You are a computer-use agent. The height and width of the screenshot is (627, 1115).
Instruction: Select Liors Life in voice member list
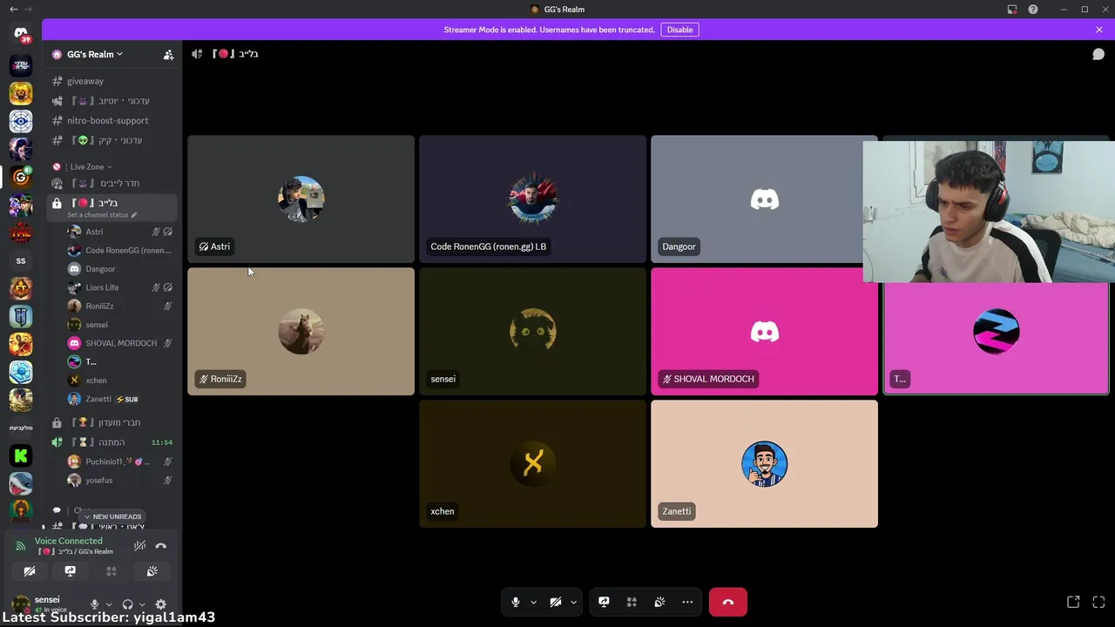tap(119, 287)
